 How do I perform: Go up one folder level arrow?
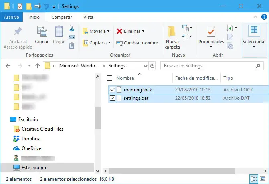(38, 66)
